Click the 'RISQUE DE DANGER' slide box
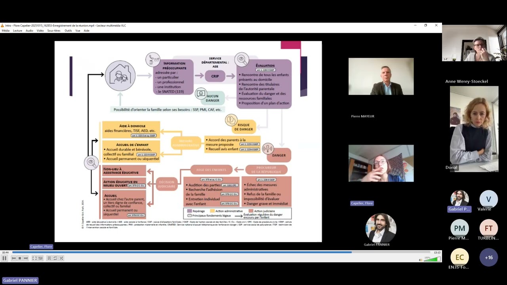Image resolution: width=507 pixels, height=285 pixels. click(244, 127)
